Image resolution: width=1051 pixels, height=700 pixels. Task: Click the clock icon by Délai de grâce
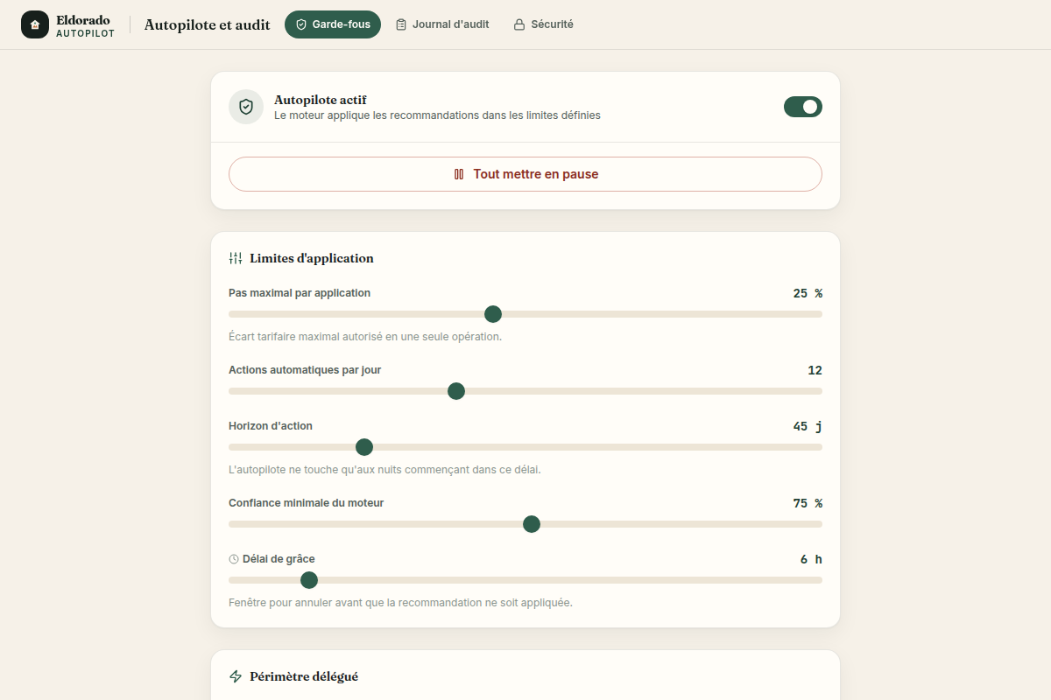[x=234, y=559]
